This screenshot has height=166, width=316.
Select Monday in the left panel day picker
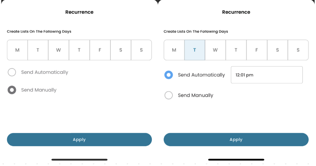tap(17, 50)
